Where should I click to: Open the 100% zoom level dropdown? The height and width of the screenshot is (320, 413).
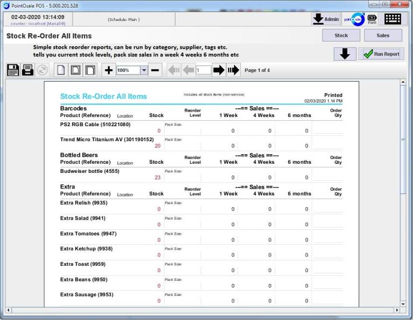pyautogui.click(x=144, y=70)
